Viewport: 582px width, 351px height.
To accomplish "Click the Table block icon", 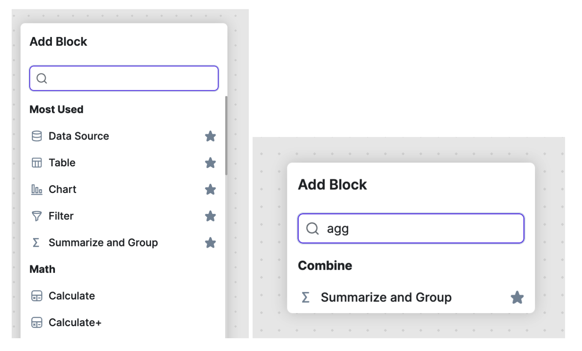I will pyautogui.click(x=37, y=163).
